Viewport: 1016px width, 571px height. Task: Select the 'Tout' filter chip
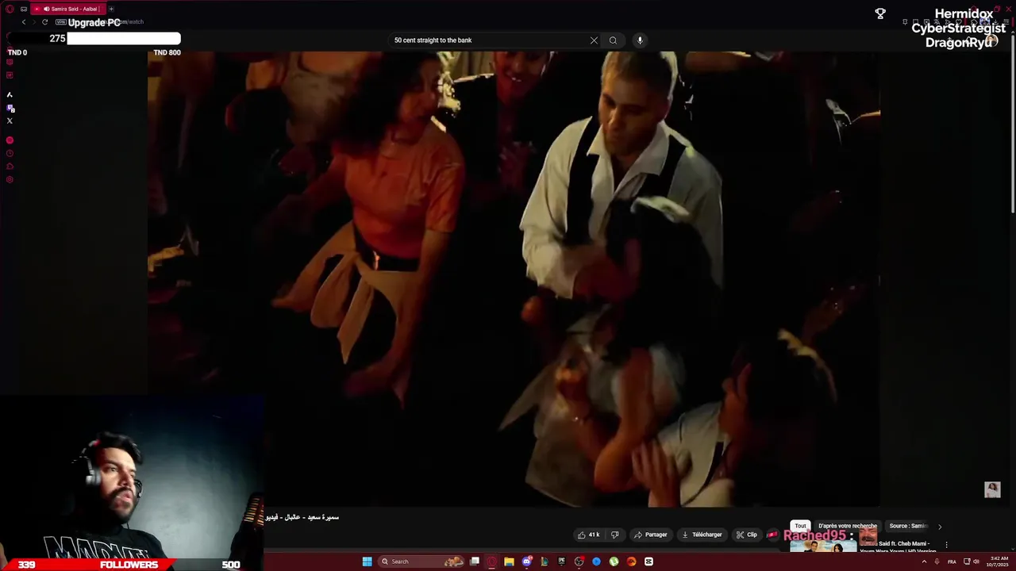click(x=800, y=526)
